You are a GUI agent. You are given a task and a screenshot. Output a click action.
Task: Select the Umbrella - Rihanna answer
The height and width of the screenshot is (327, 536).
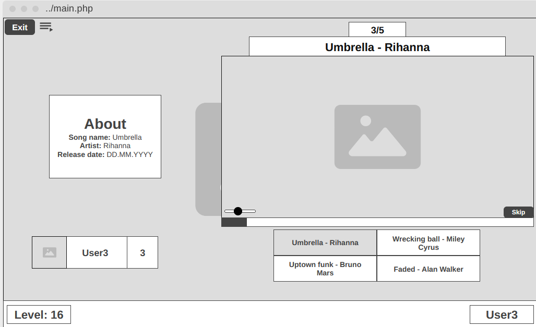[x=325, y=243]
